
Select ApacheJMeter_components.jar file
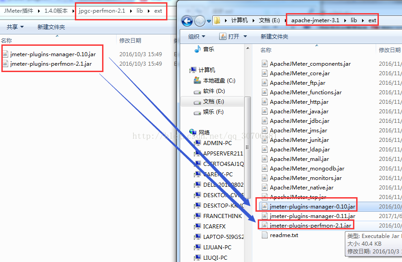click(310, 64)
